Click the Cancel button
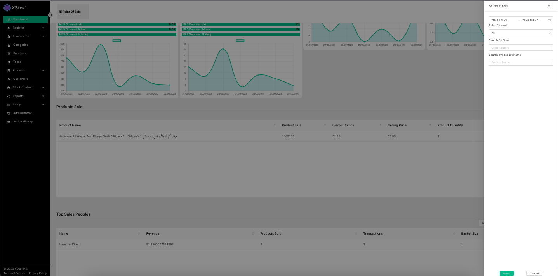The height and width of the screenshot is (276, 558). [534, 273]
